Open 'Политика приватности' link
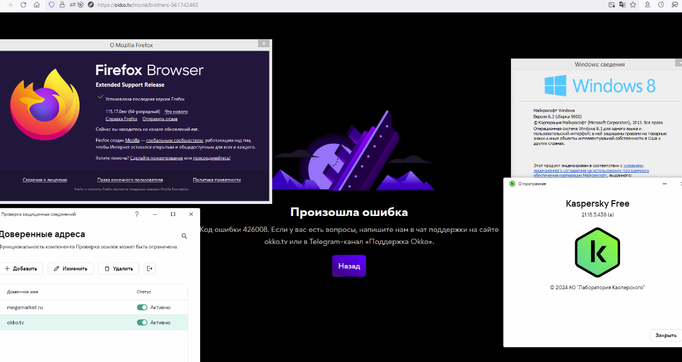 pyautogui.click(x=217, y=180)
